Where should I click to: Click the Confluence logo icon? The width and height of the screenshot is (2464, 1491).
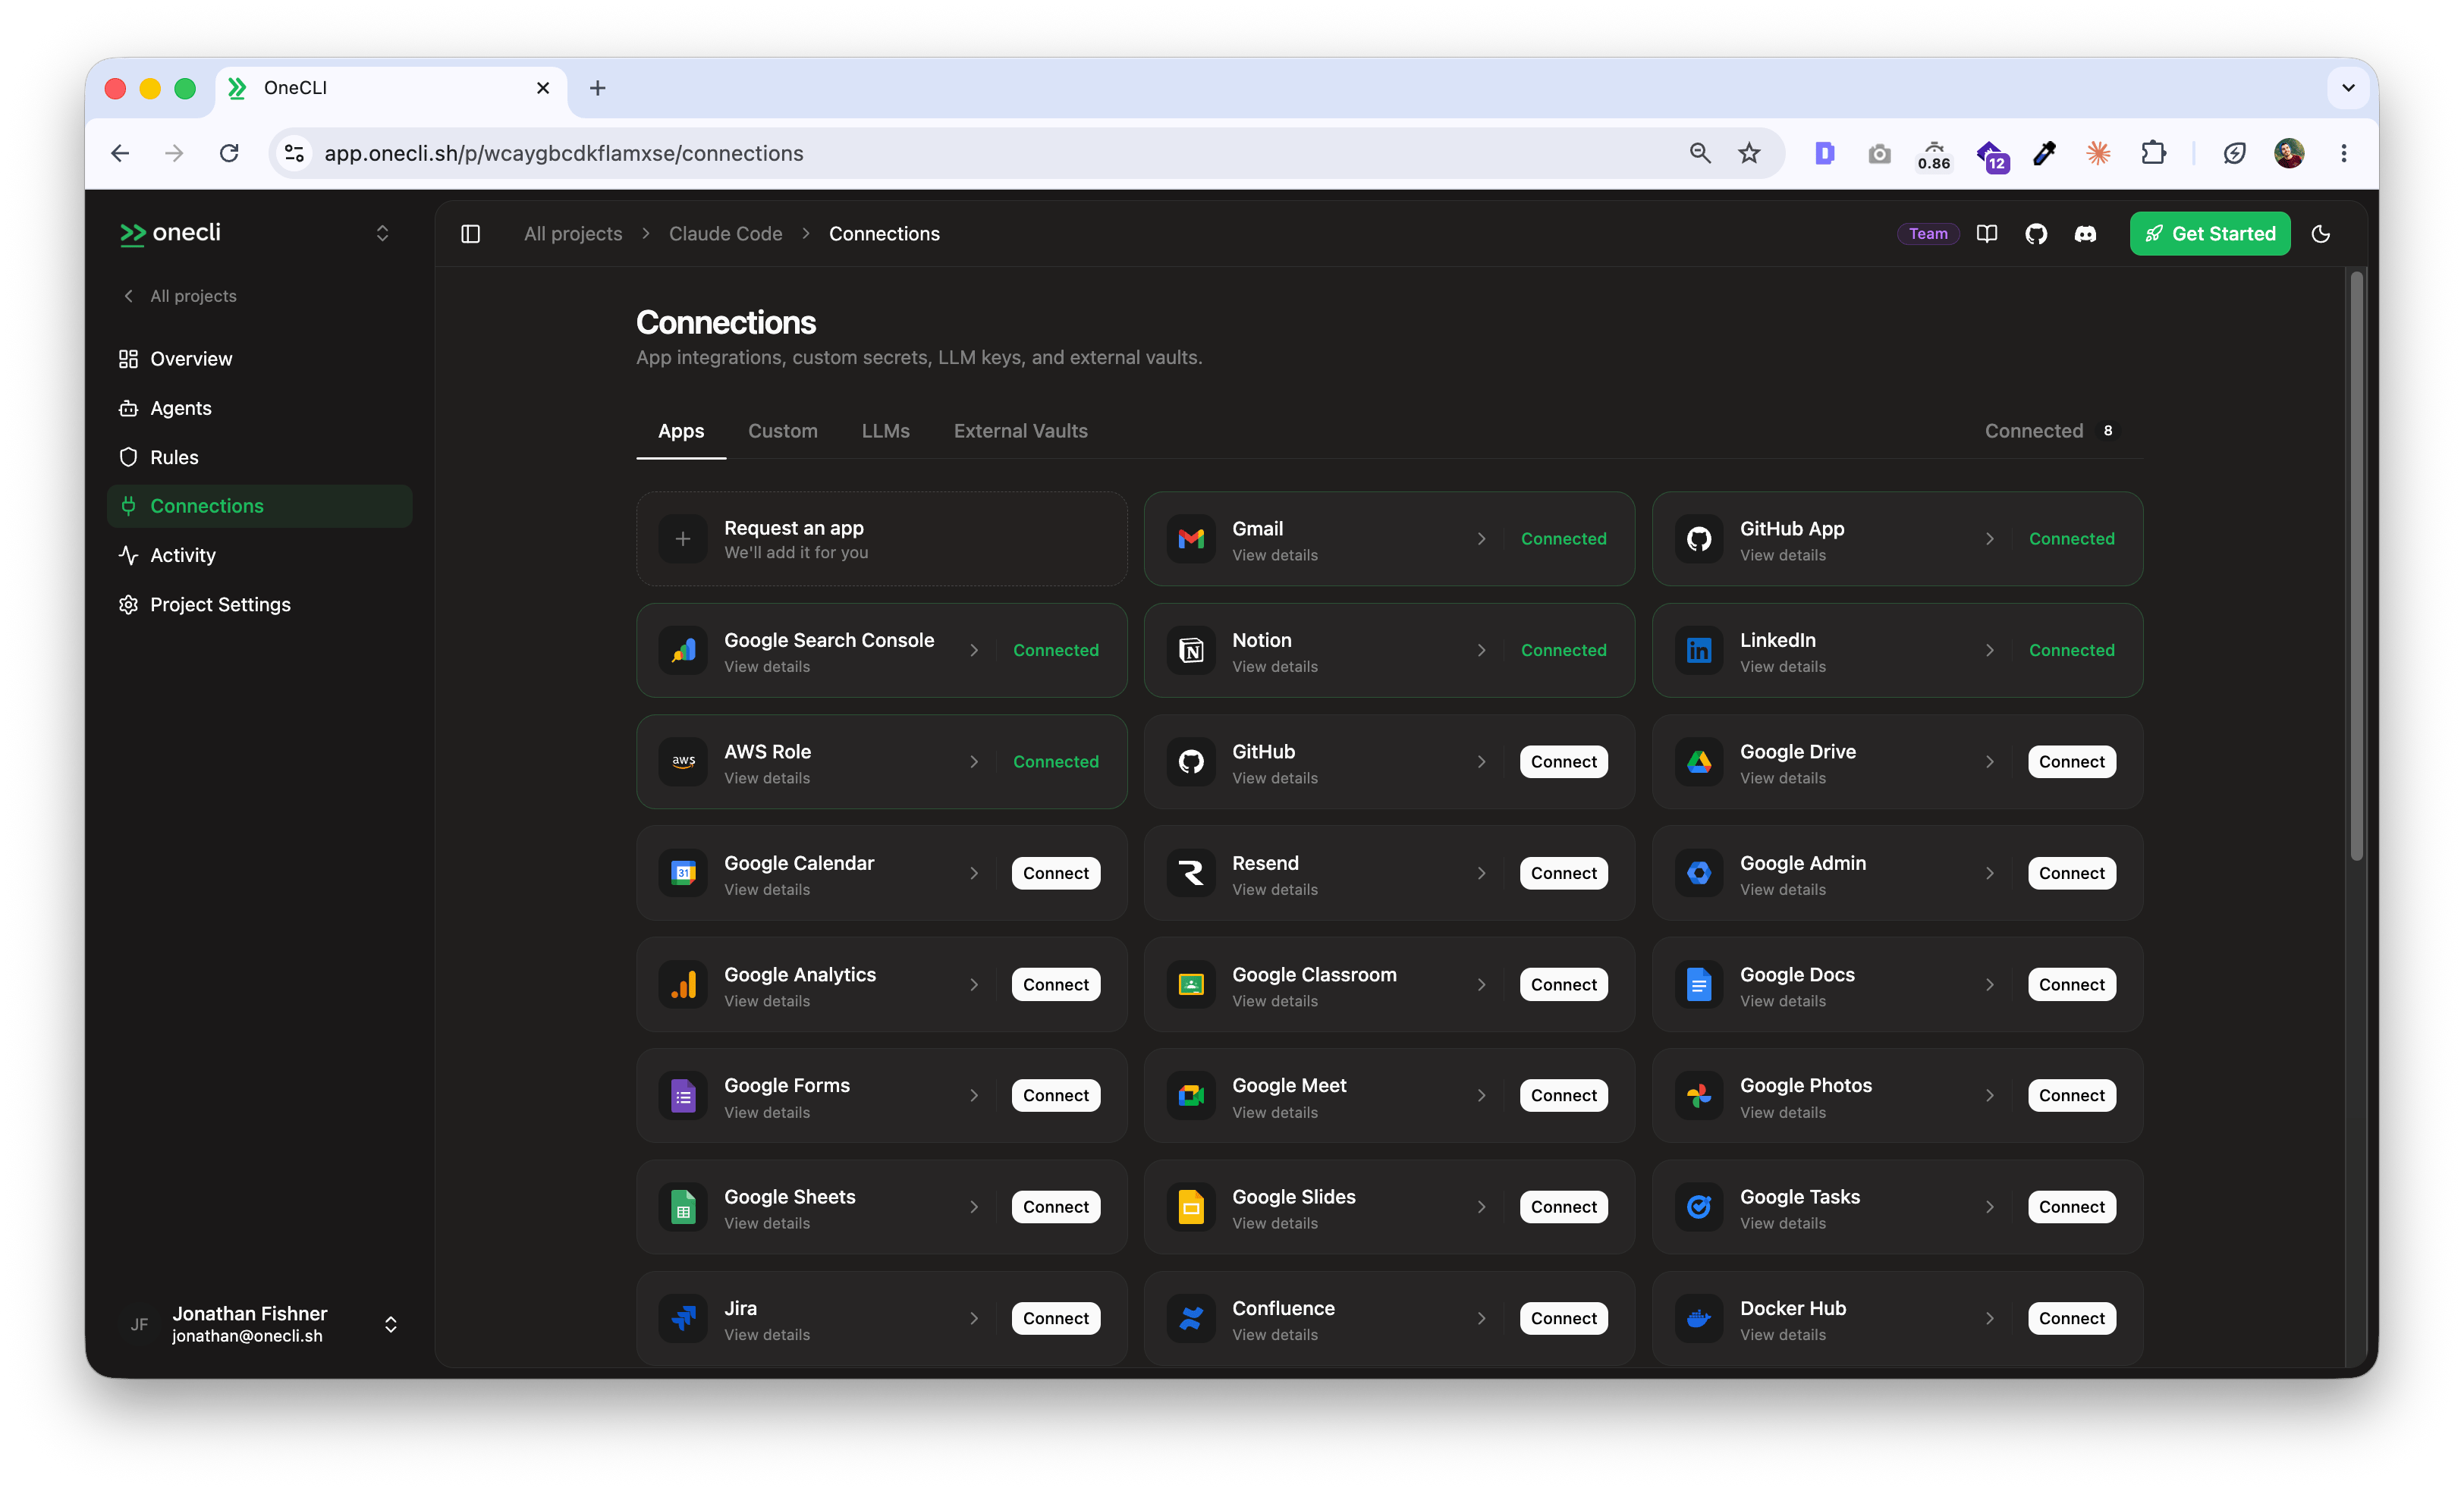pyautogui.click(x=1190, y=1318)
